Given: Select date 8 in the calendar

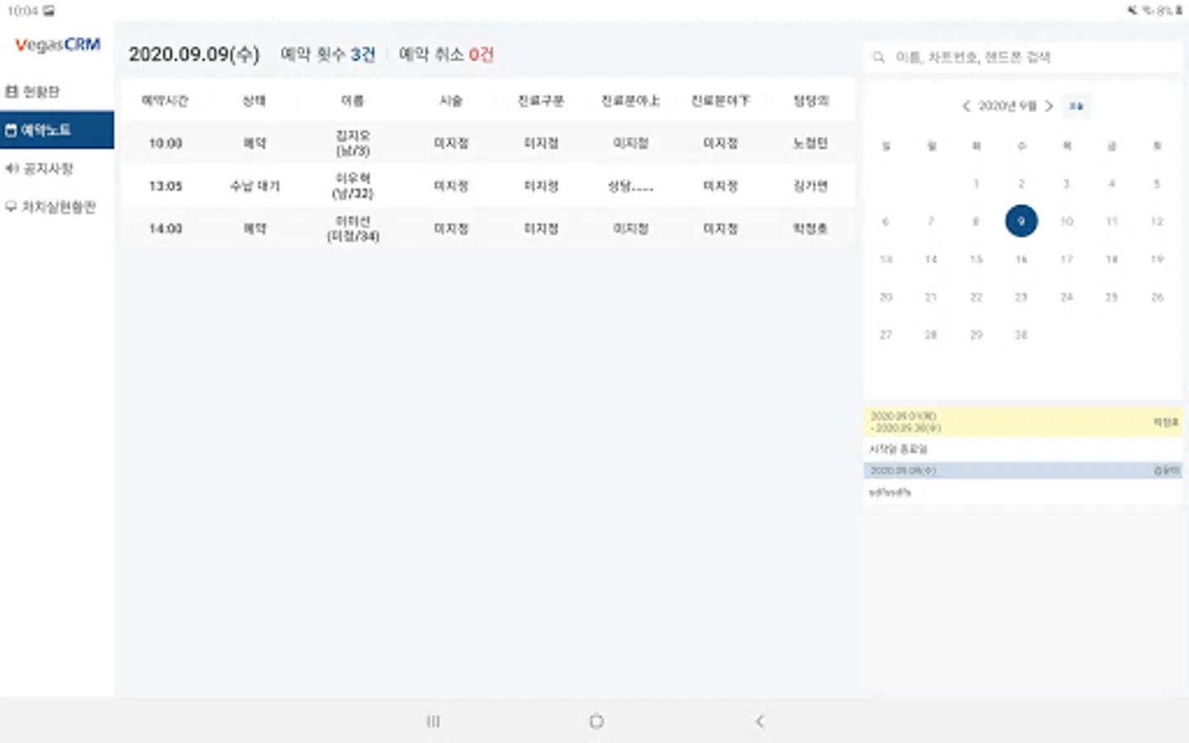Looking at the screenshot, I should tap(976, 221).
